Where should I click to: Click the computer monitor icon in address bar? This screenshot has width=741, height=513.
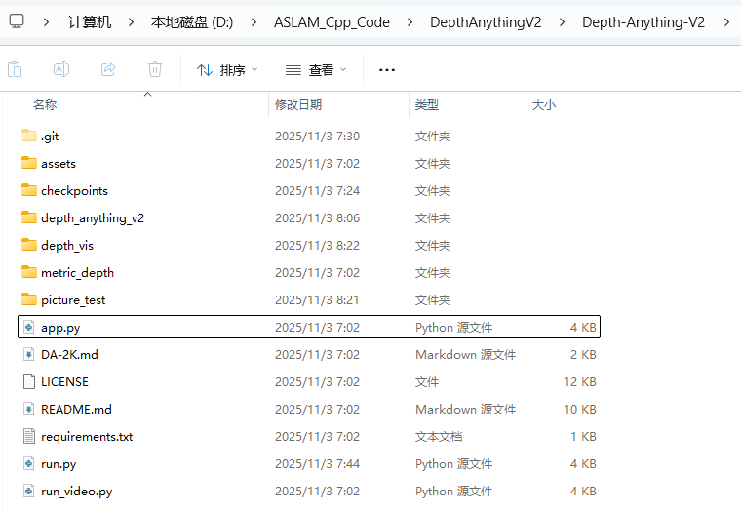pyautogui.click(x=17, y=21)
